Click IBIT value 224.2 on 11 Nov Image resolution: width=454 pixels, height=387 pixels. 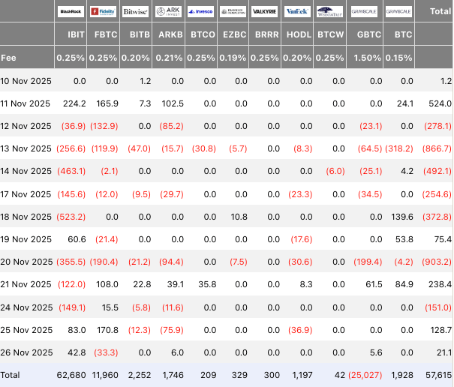[74, 103]
